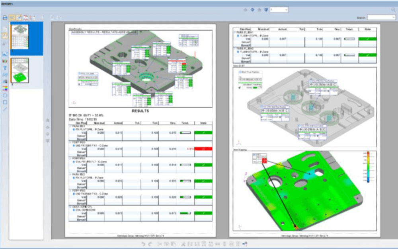Open page 1 thumbnail in the panel

(19, 37)
